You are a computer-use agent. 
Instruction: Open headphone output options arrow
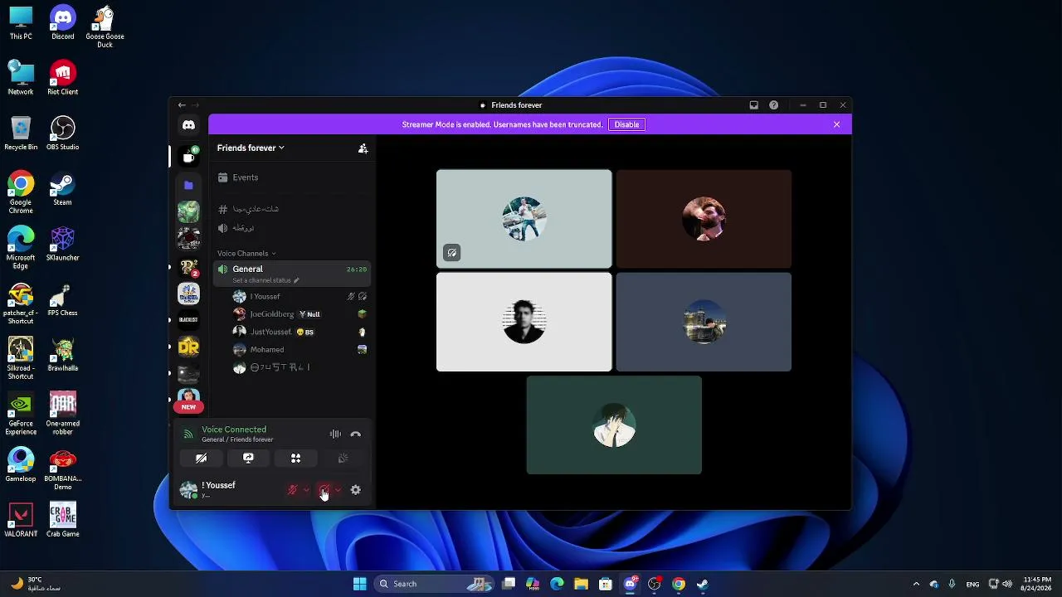pyautogui.click(x=338, y=490)
